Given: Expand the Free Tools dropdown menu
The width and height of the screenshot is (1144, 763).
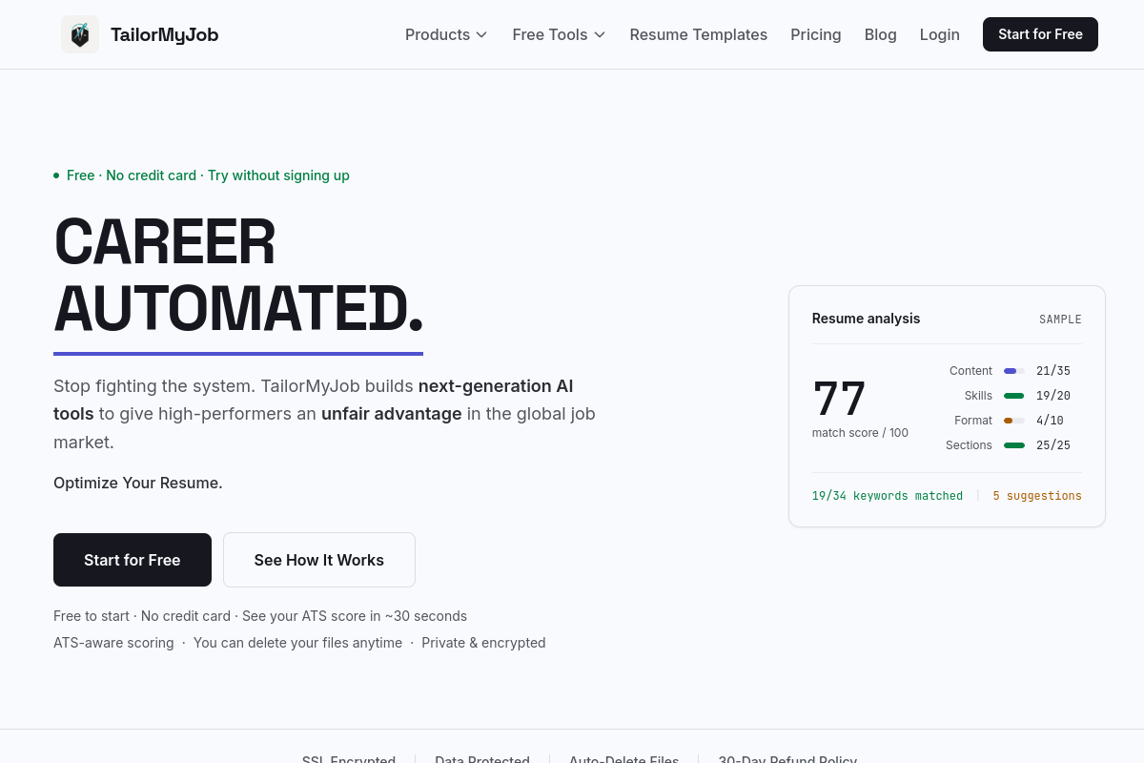Looking at the screenshot, I should click(559, 34).
